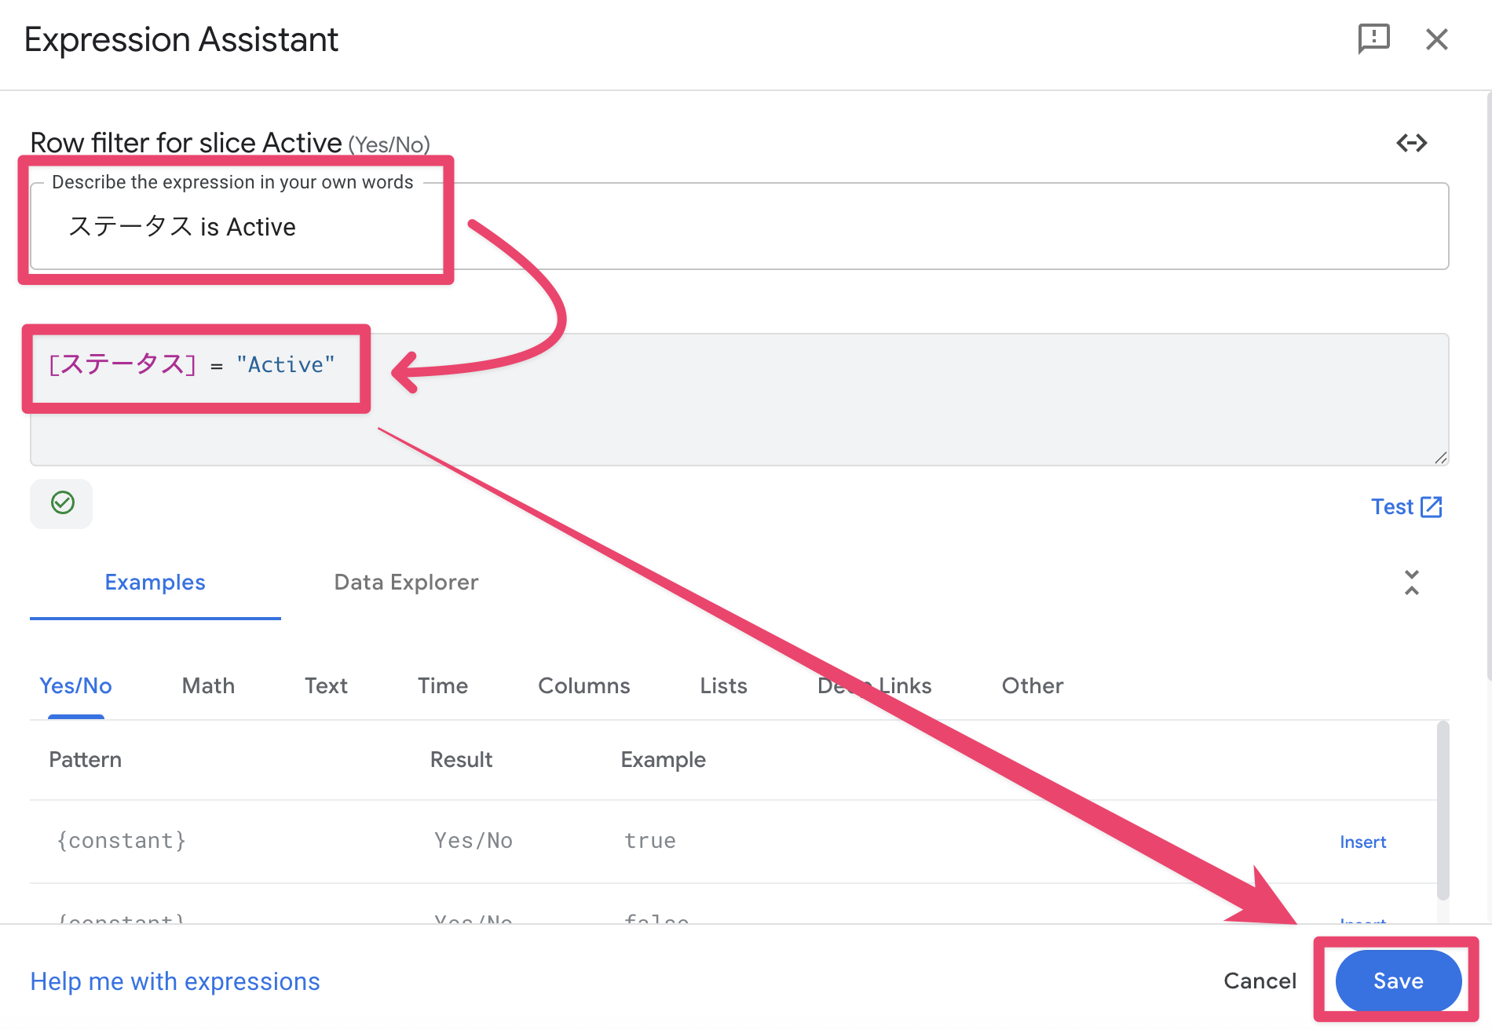This screenshot has width=1492, height=1030.
Task: Click the send feedback icon
Action: point(1373,38)
